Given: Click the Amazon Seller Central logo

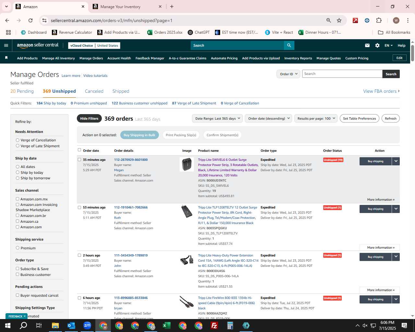Looking at the screenshot, I should [38, 45].
